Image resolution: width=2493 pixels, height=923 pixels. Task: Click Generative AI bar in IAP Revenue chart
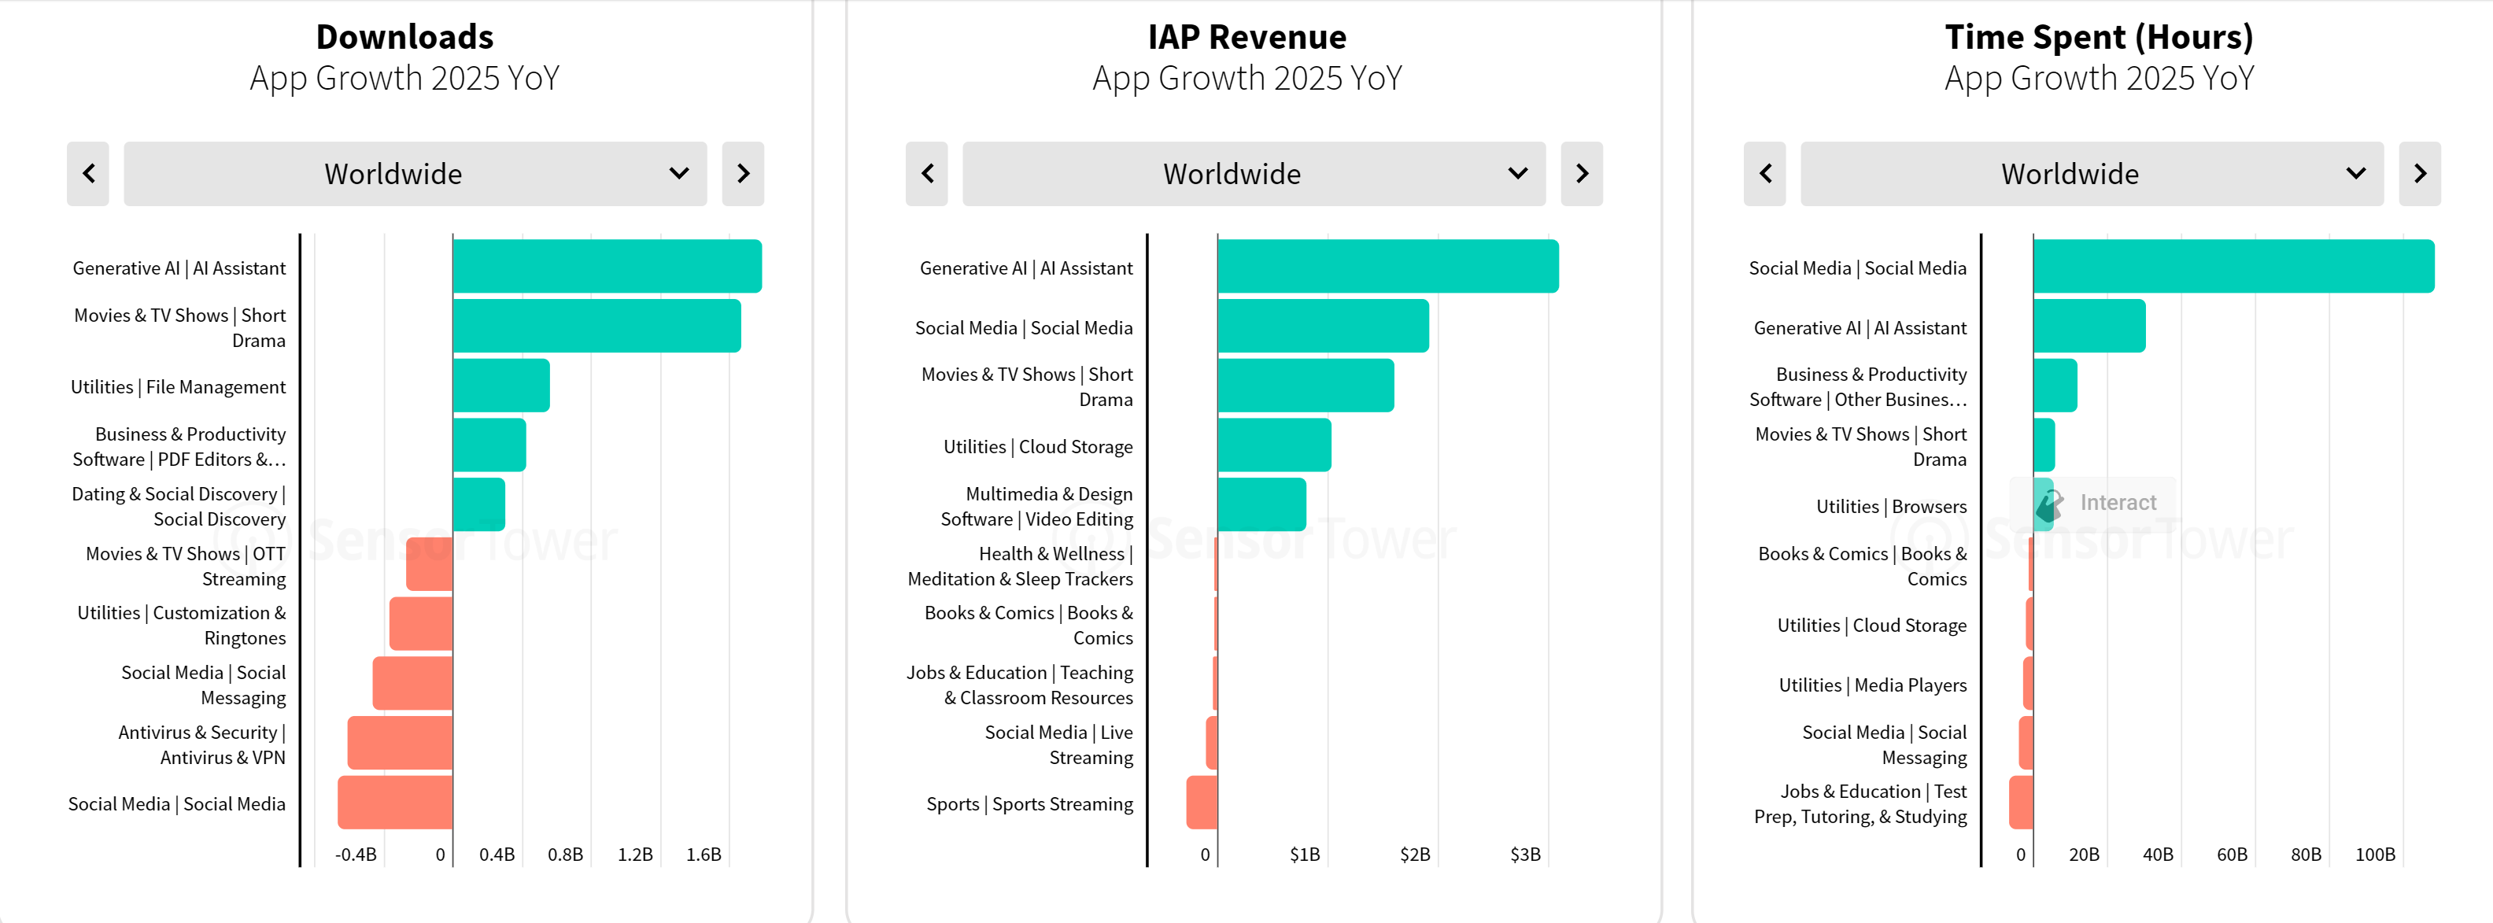[1388, 266]
